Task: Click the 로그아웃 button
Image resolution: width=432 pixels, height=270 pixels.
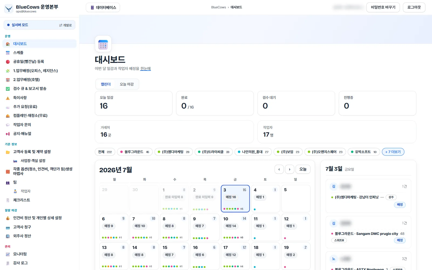Action: pos(414,7)
